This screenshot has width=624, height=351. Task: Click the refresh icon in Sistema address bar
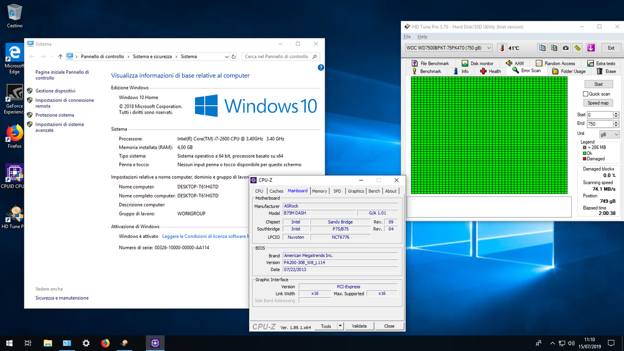click(234, 57)
